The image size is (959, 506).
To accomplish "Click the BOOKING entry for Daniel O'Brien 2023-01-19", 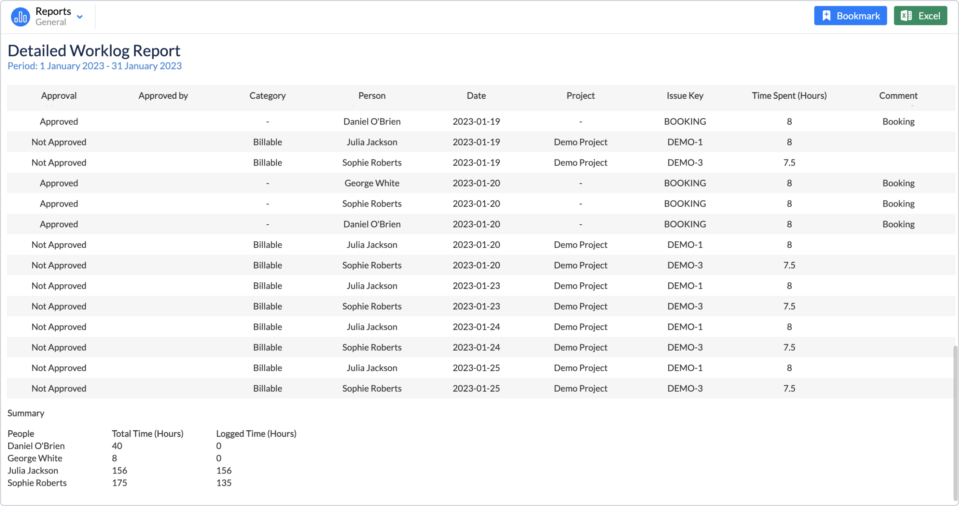I will 685,121.
